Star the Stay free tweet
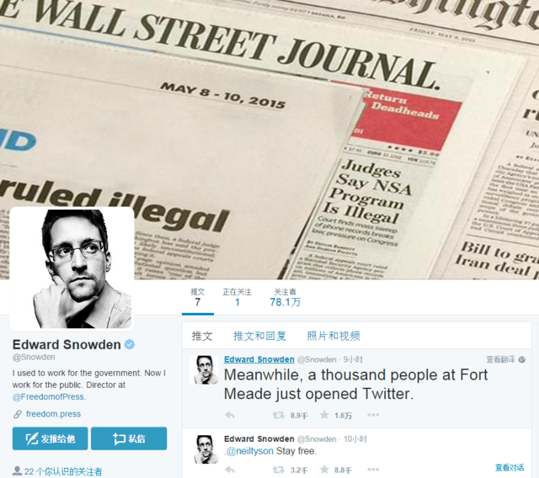Viewport: 539px width, 478px height. coord(324,469)
